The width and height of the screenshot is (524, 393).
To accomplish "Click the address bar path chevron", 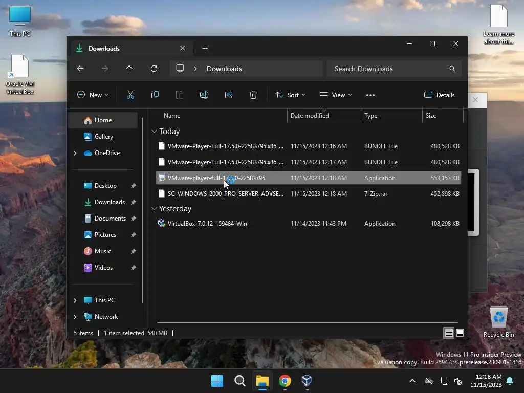I will click(195, 69).
